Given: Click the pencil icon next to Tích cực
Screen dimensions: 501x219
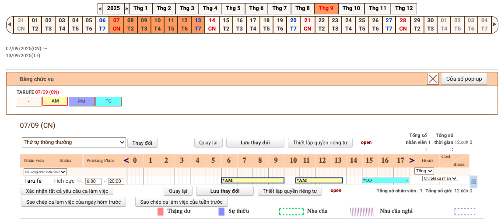Looking at the screenshot, I should tap(79, 181).
